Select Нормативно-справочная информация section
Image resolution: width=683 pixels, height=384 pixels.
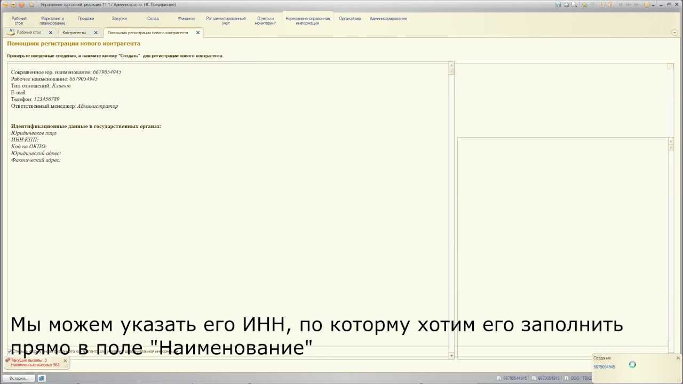pos(308,21)
